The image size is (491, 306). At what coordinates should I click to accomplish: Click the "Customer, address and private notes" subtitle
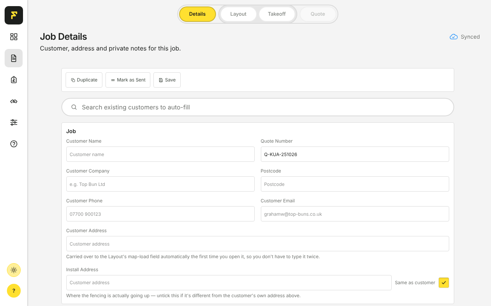tap(110, 49)
